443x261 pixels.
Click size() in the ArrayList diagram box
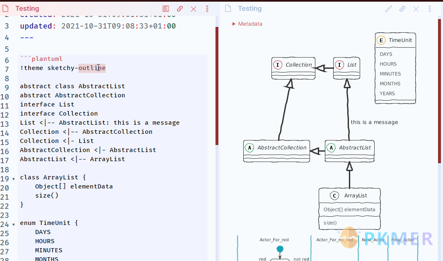330,223
